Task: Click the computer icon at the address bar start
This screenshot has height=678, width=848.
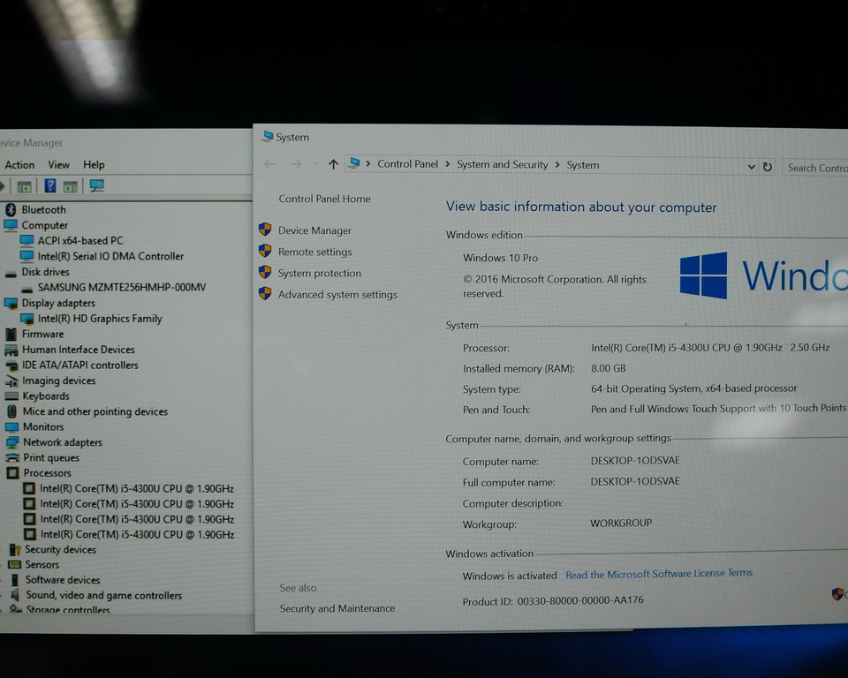Action: [x=355, y=162]
